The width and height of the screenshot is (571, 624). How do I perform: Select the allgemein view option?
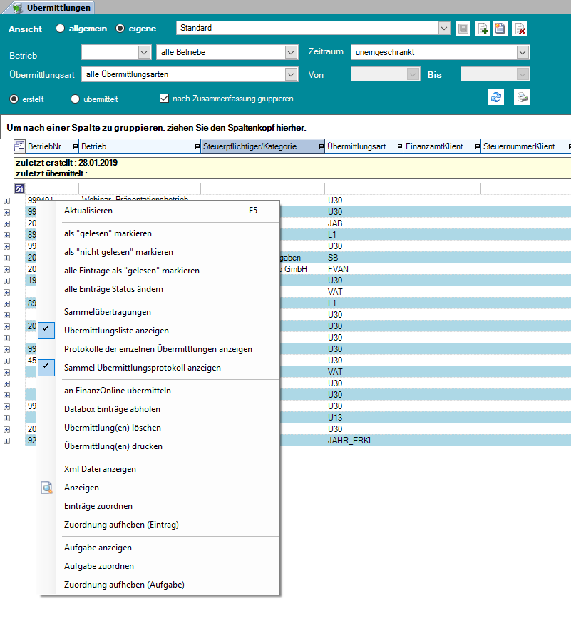[61, 29]
